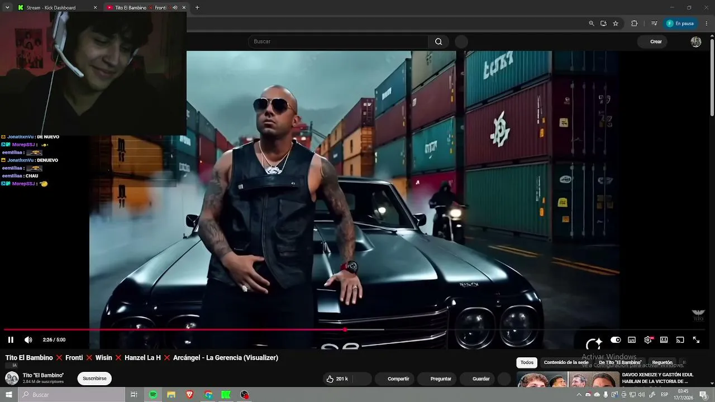The width and height of the screenshot is (715, 402).
Task: Close the Kick Dashboard browser tab
Action: coord(95,8)
